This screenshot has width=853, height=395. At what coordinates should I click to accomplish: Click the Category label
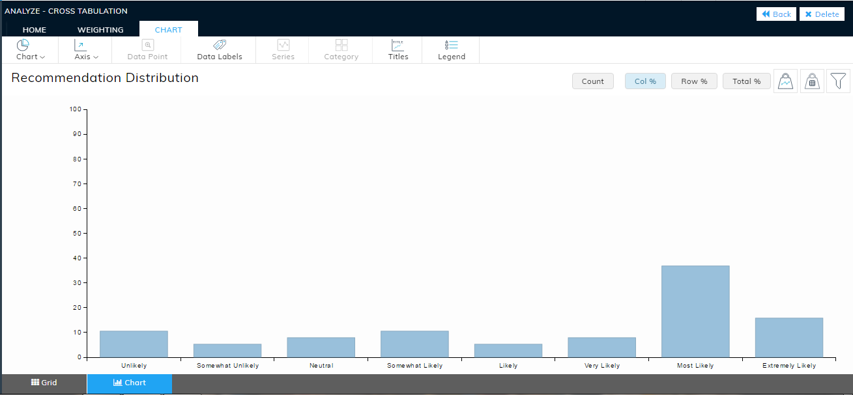341,57
